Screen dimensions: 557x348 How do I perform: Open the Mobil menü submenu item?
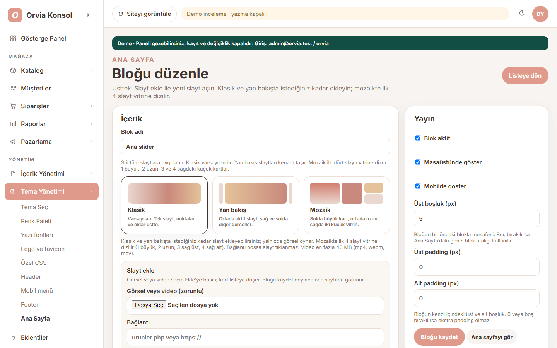[37, 291]
